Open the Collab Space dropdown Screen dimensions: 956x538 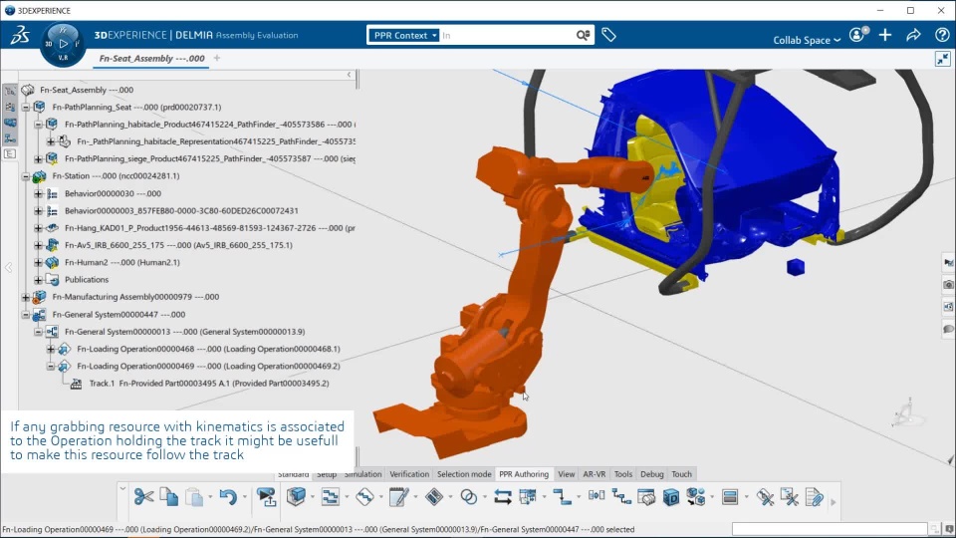pos(807,40)
